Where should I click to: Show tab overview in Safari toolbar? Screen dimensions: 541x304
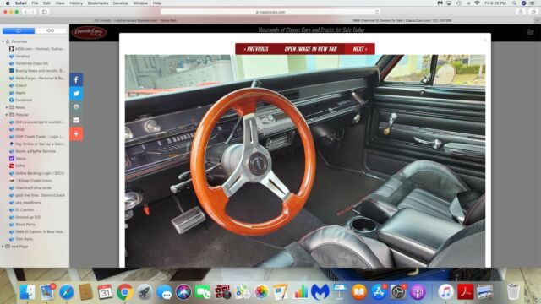tap(533, 12)
